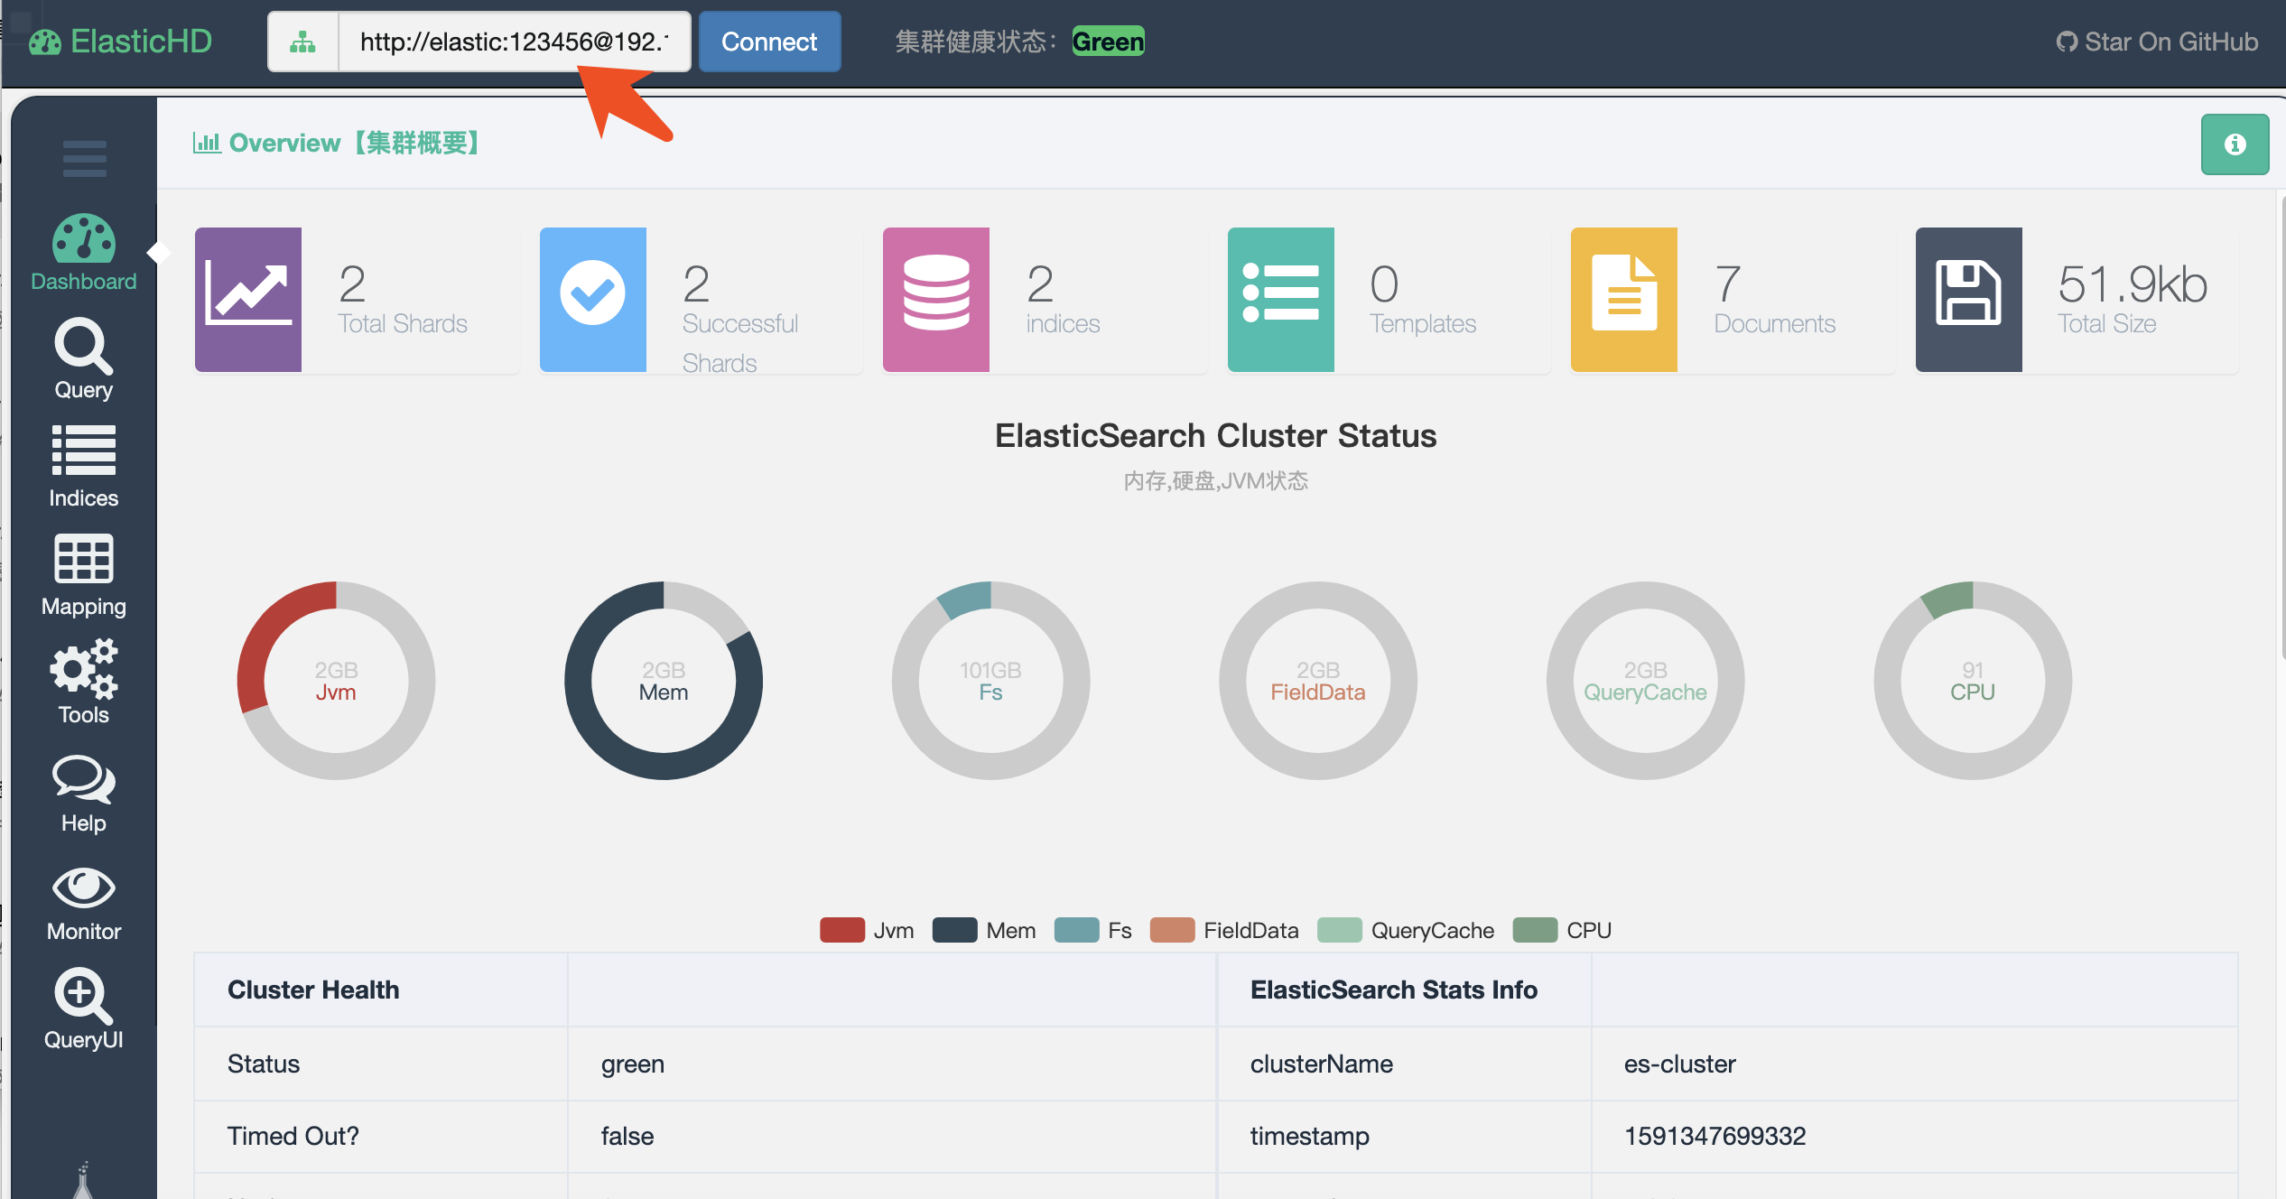2286x1199 pixels.
Task: Click the Green cluster health badge
Action: [1108, 42]
